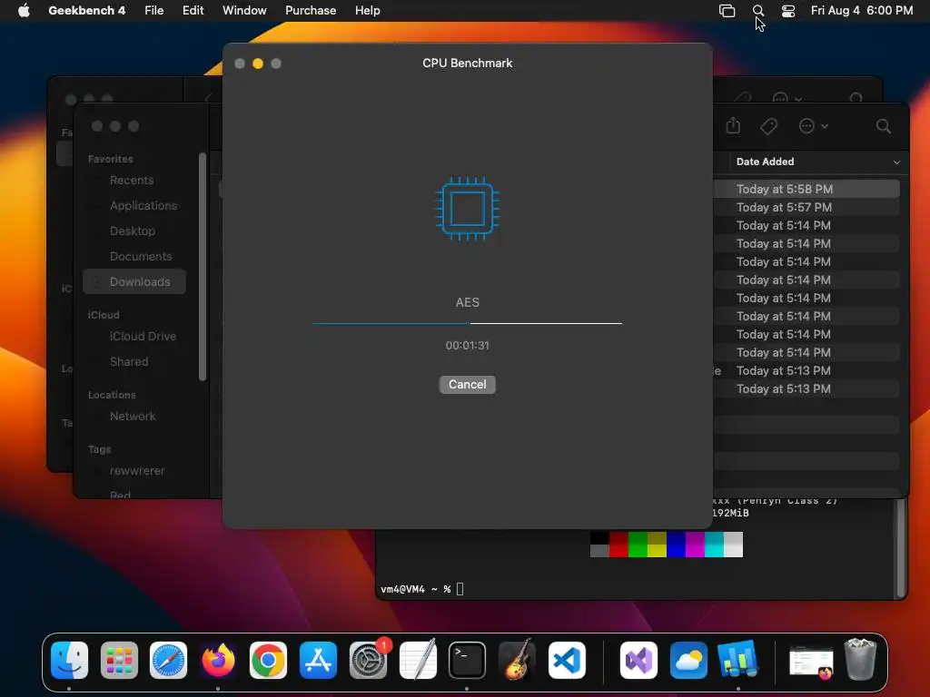Viewport: 930px width, 697px height.
Task: Open Control Center from menu bar
Action: [788, 11]
